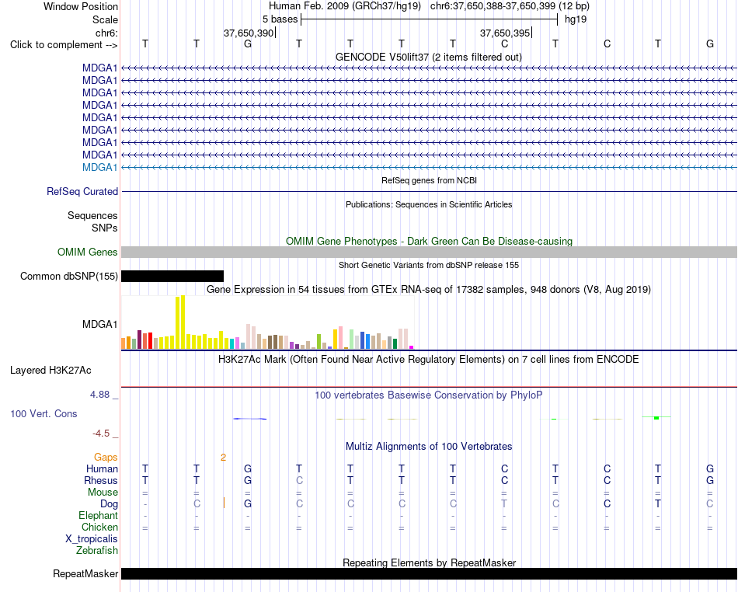
Task: Click the Human alignment row label
Action: [x=102, y=468]
